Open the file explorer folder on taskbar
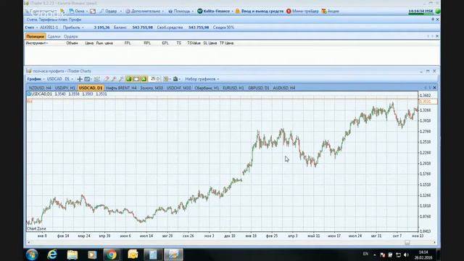The width and height of the screenshot is (464, 261). [72, 254]
